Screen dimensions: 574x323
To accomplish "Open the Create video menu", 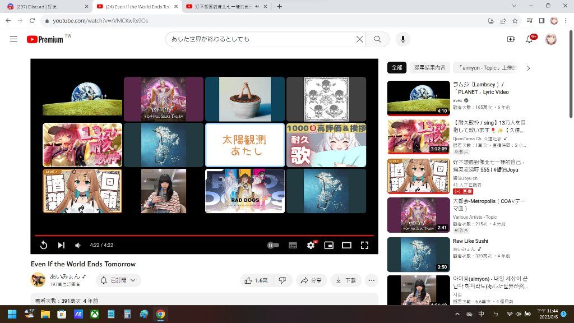I will tap(511, 39).
